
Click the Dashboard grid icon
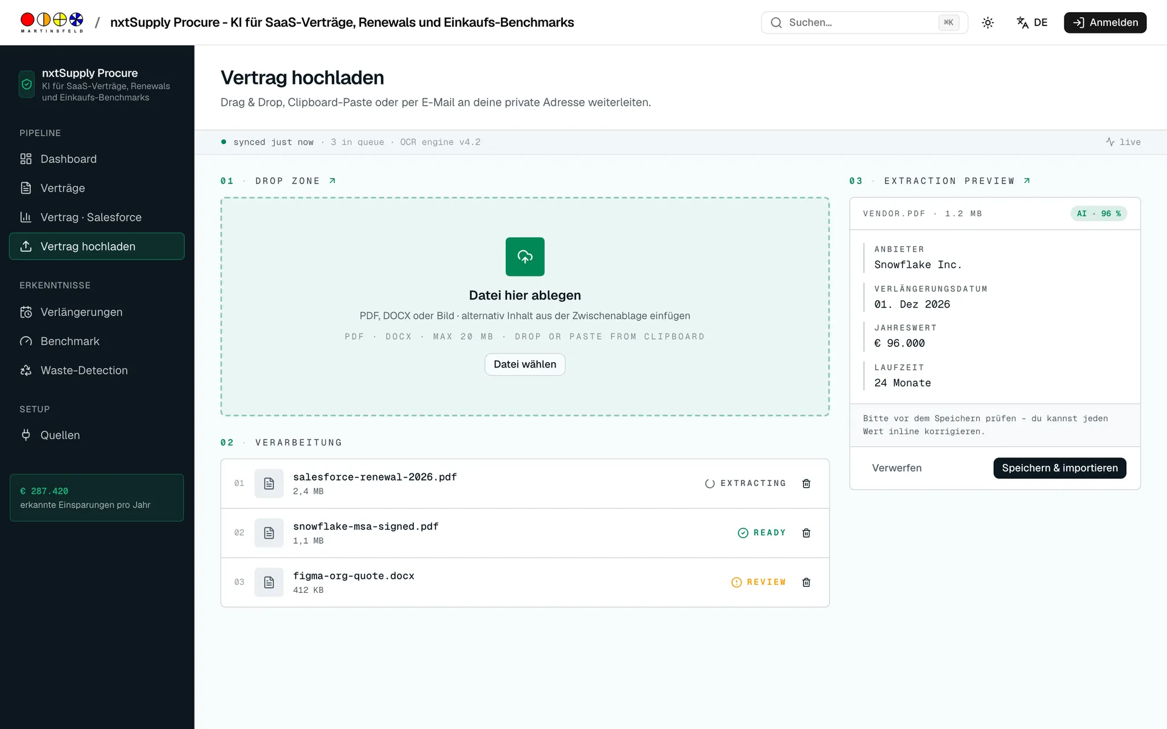click(26, 159)
